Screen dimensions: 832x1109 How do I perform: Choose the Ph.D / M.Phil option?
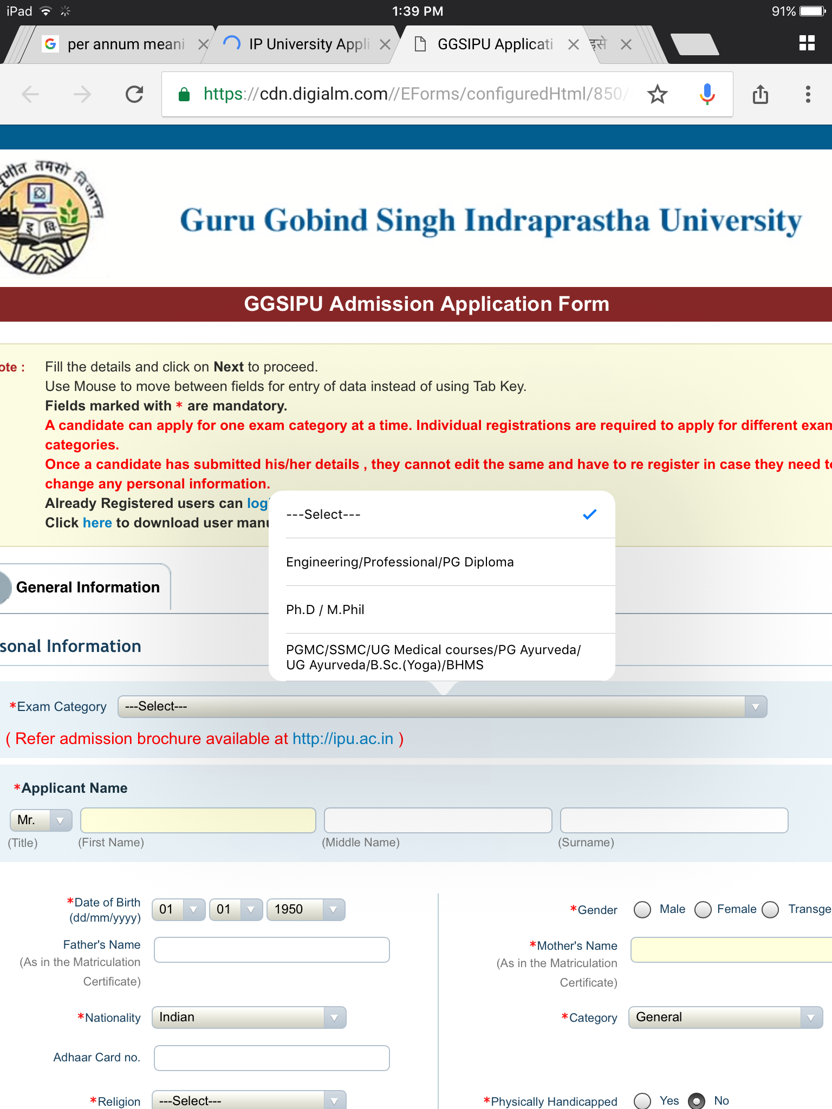click(442, 610)
